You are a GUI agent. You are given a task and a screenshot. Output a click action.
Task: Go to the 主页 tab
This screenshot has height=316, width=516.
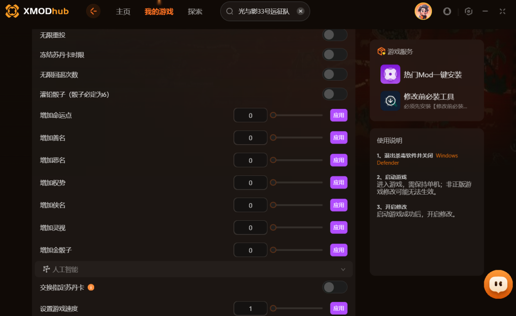[123, 12]
